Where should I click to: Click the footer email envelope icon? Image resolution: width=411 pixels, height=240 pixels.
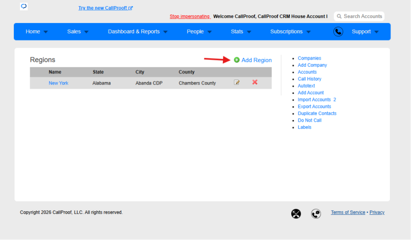pyautogui.click(x=296, y=213)
